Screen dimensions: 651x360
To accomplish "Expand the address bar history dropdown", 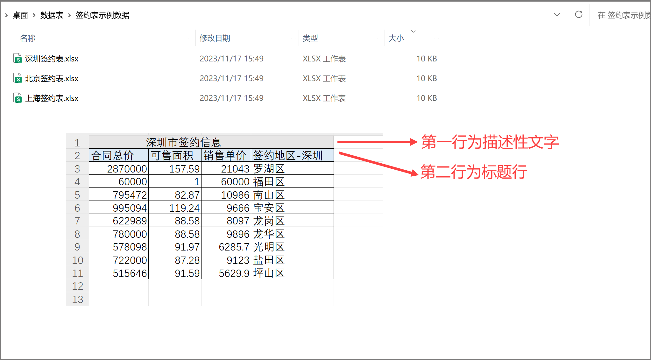I will (557, 15).
